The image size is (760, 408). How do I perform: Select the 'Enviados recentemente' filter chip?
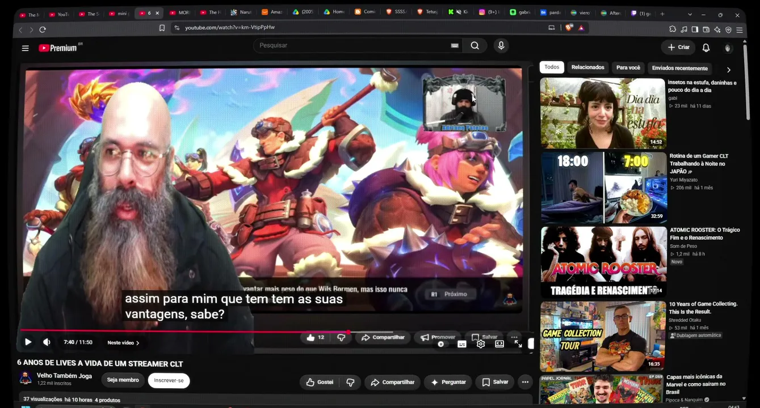pos(680,69)
